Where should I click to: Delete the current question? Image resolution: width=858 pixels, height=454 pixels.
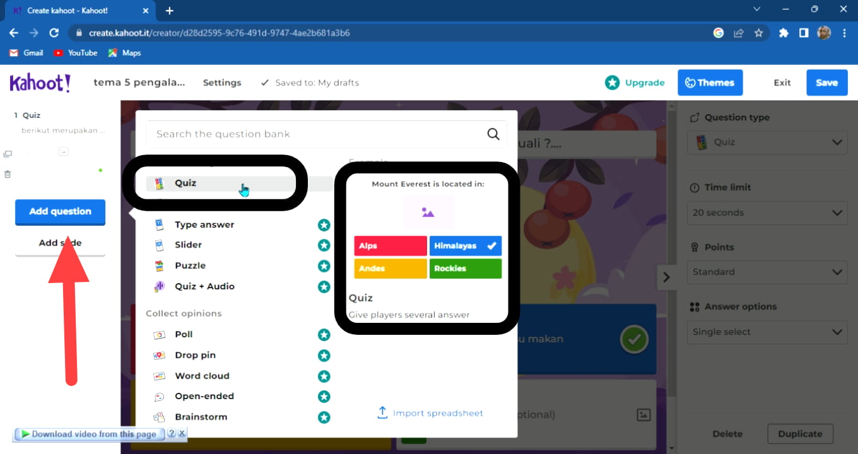click(x=727, y=434)
